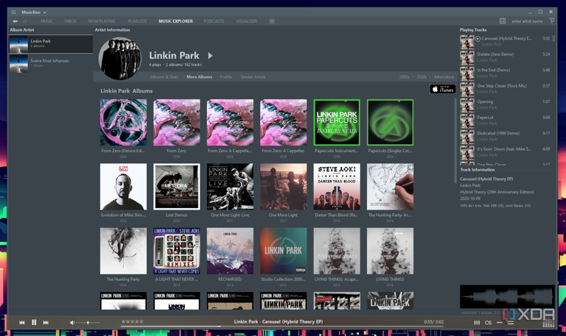Viewport: 566px width, 336px height.
Task: Switch to the PODCASTS tab
Action: [214, 21]
